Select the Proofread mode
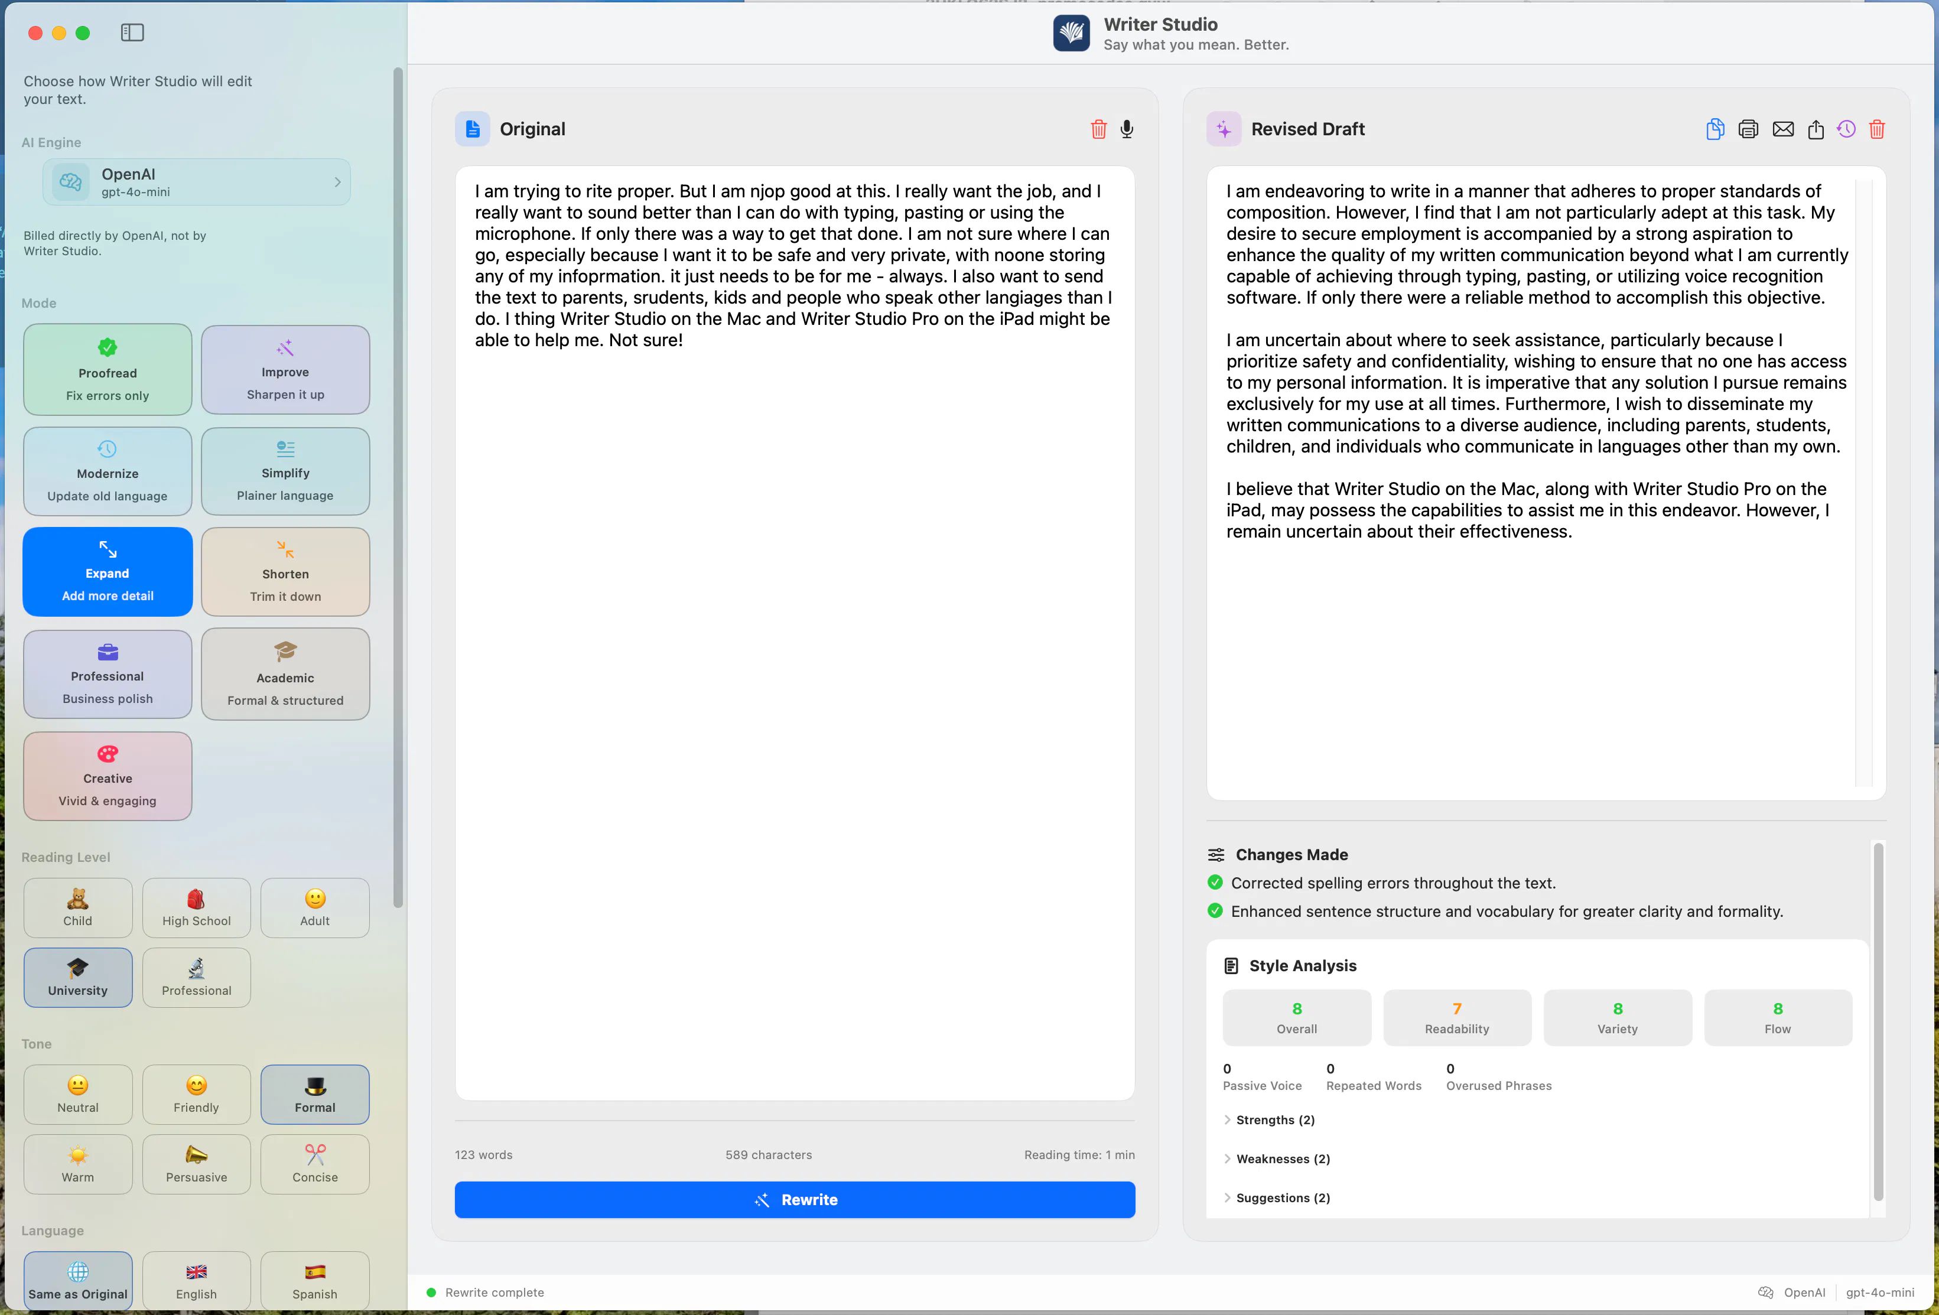Viewport: 1939px width, 1315px height. point(108,370)
